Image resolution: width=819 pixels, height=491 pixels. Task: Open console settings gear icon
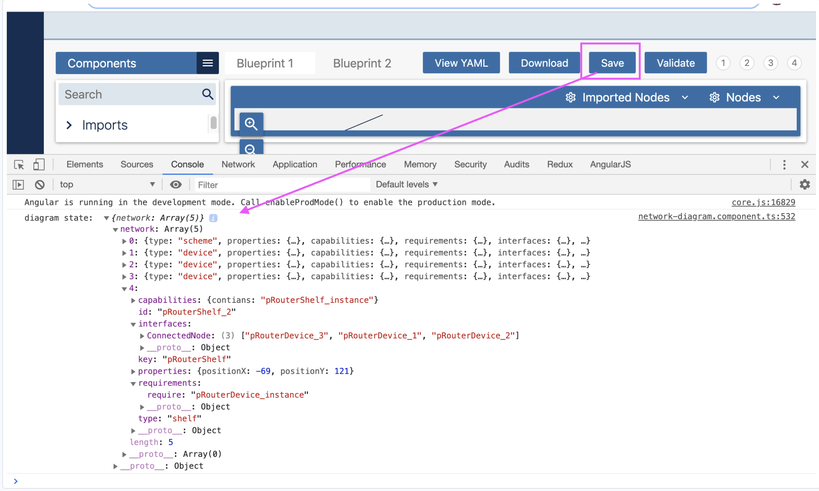804,184
